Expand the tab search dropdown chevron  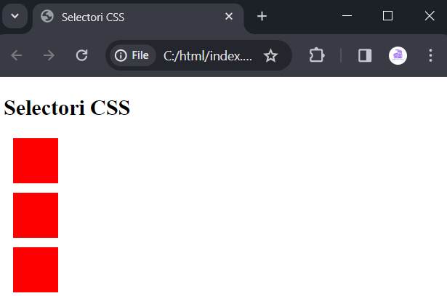(x=15, y=16)
